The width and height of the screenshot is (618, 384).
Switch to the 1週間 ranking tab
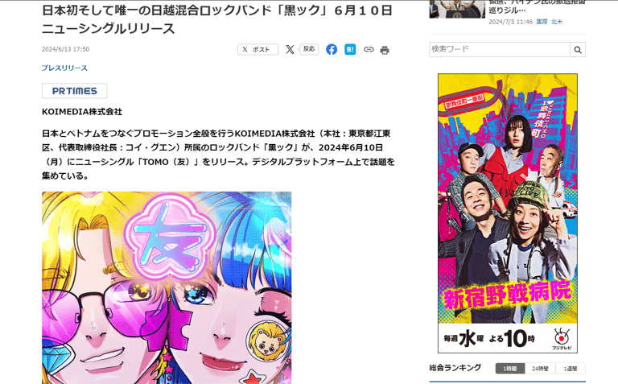coord(571,368)
